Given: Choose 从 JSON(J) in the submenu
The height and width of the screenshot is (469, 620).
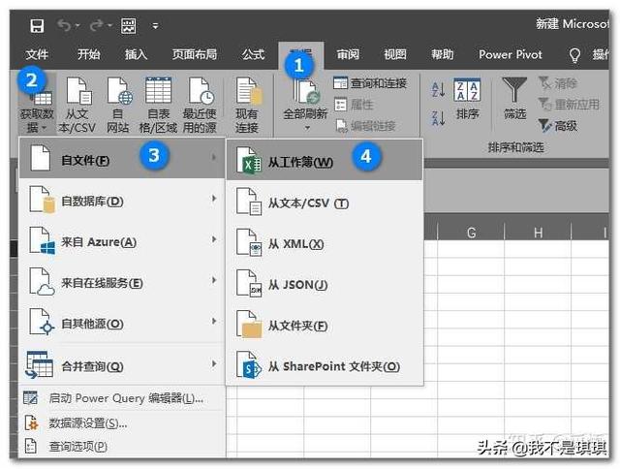Looking at the screenshot, I should pyautogui.click(x=325, y=284).
